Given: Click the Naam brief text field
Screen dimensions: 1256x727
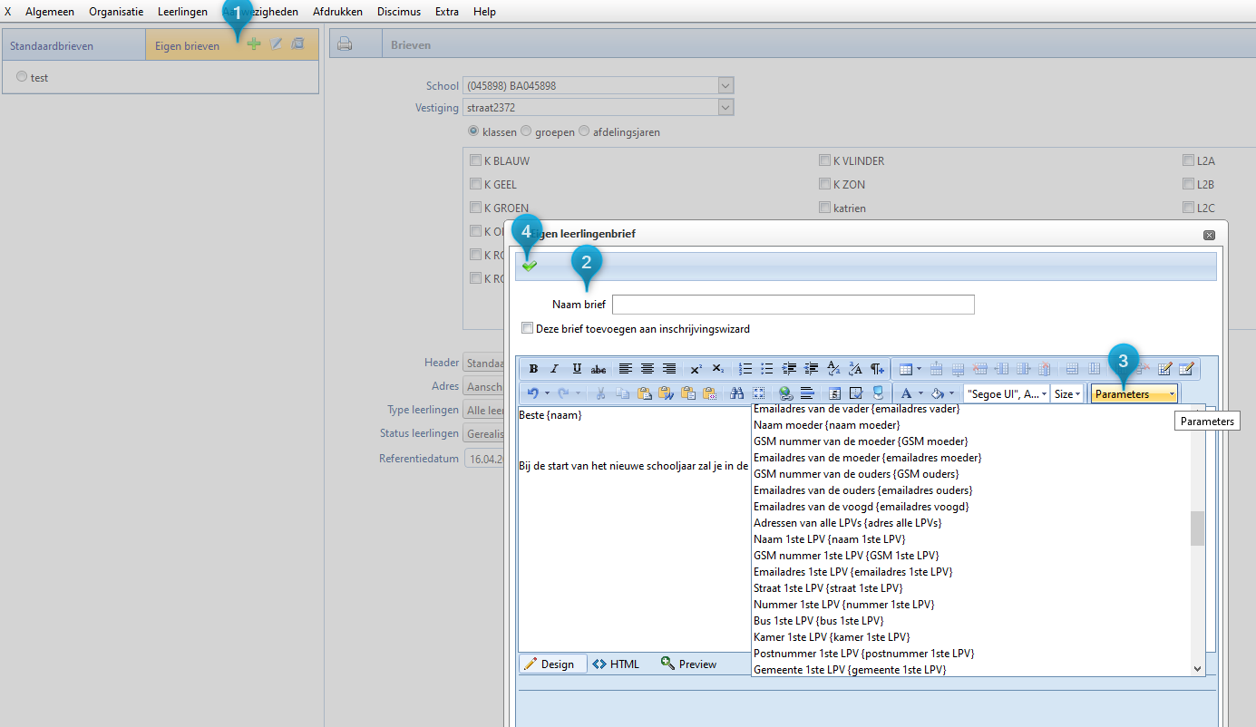Looking at the screenshot, I should pos(793,305).
